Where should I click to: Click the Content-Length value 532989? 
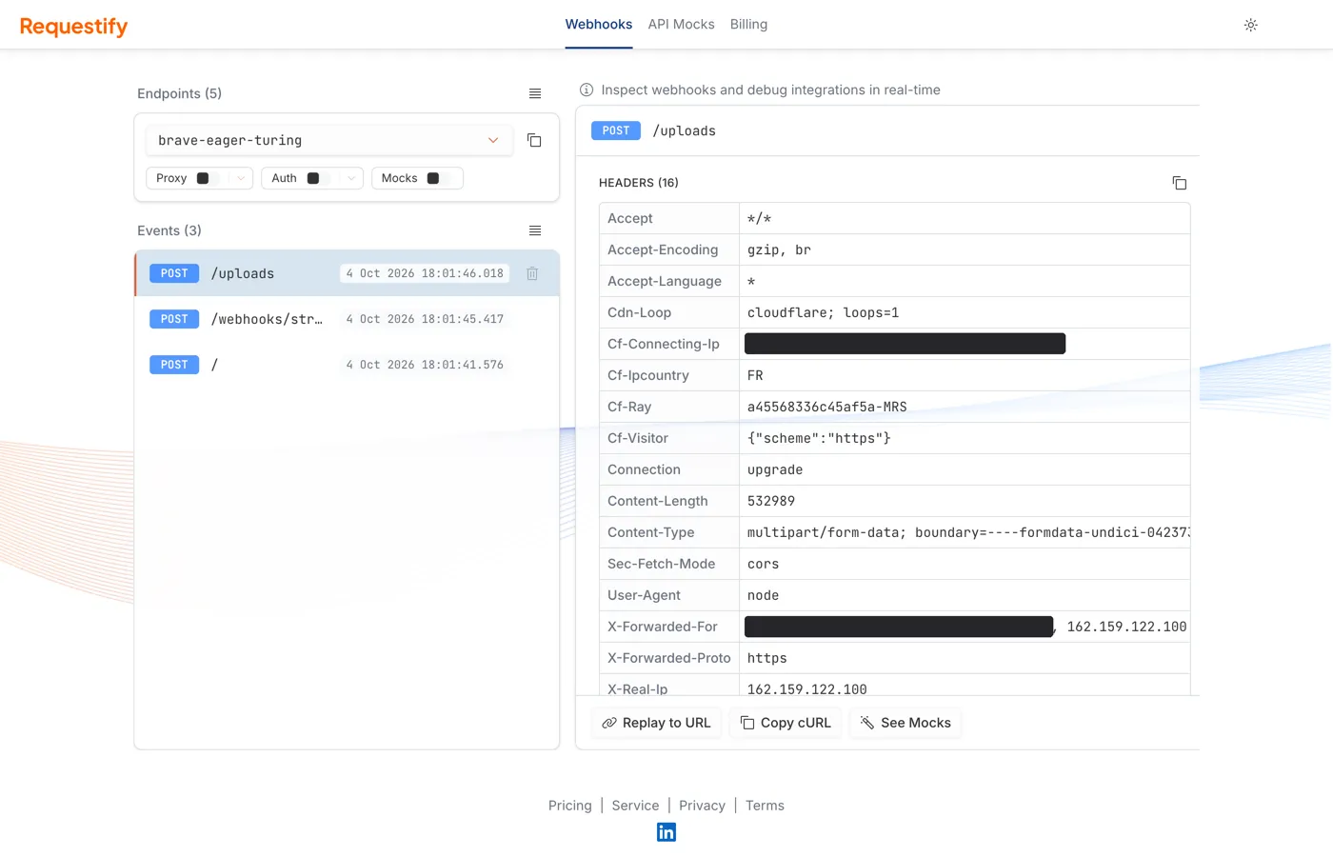[771, 501]
